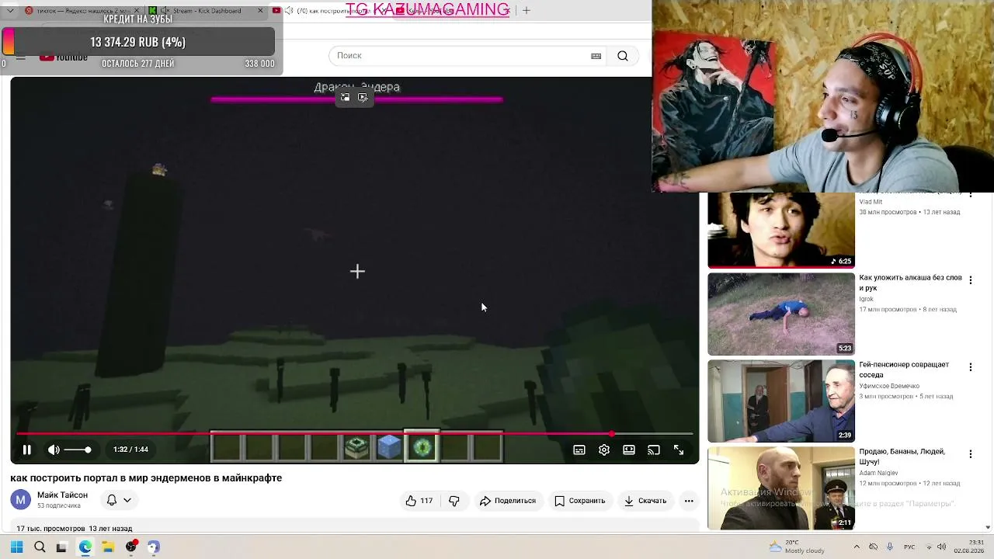The height and width of the screenshot is (559, 994).
Task: Like the video with 117 likes
Action: 419,501
